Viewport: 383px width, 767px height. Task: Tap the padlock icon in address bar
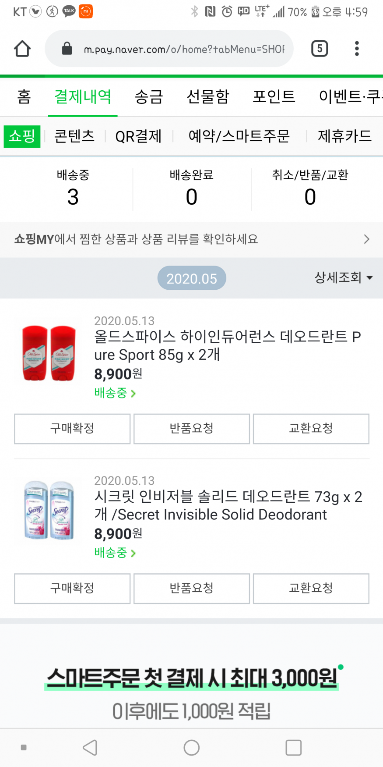click(67, 49)
